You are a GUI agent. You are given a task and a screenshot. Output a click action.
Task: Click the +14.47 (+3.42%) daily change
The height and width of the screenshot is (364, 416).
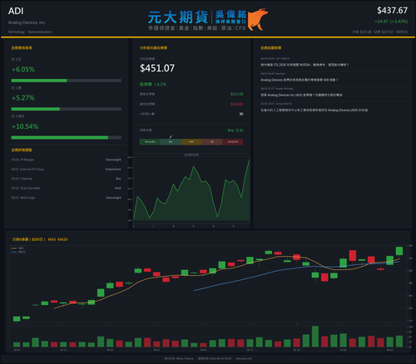pyautogui.click(x=391, y=22)
